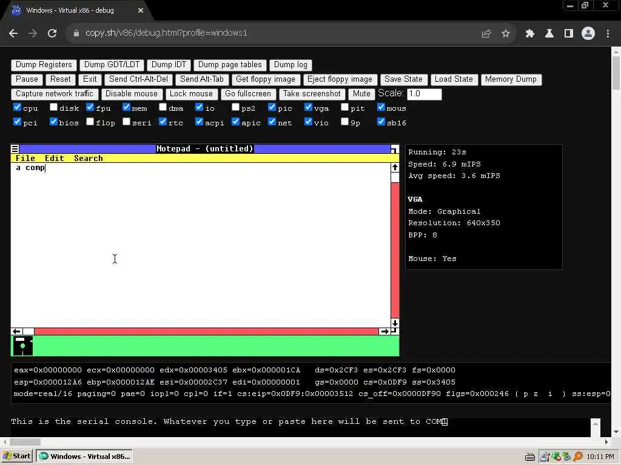
Task: Click Go fullscreen button
Action: pos(248,94)
